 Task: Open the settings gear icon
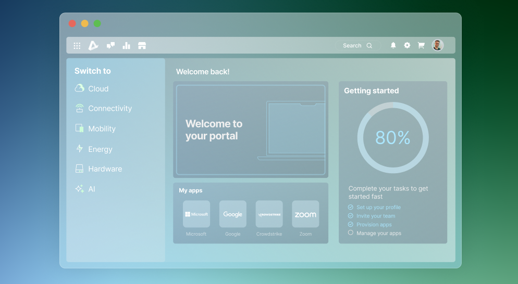coord(407,45)
